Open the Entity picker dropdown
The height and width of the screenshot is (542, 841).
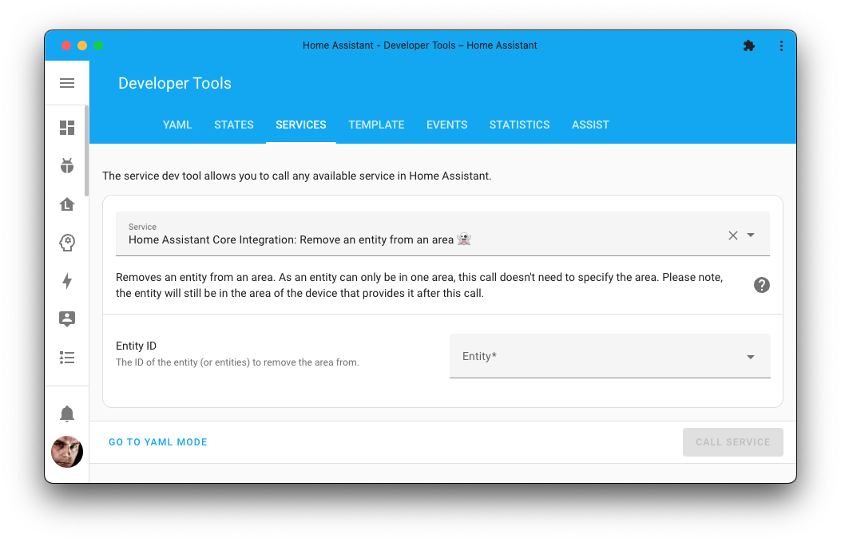[x=750, y=356]
